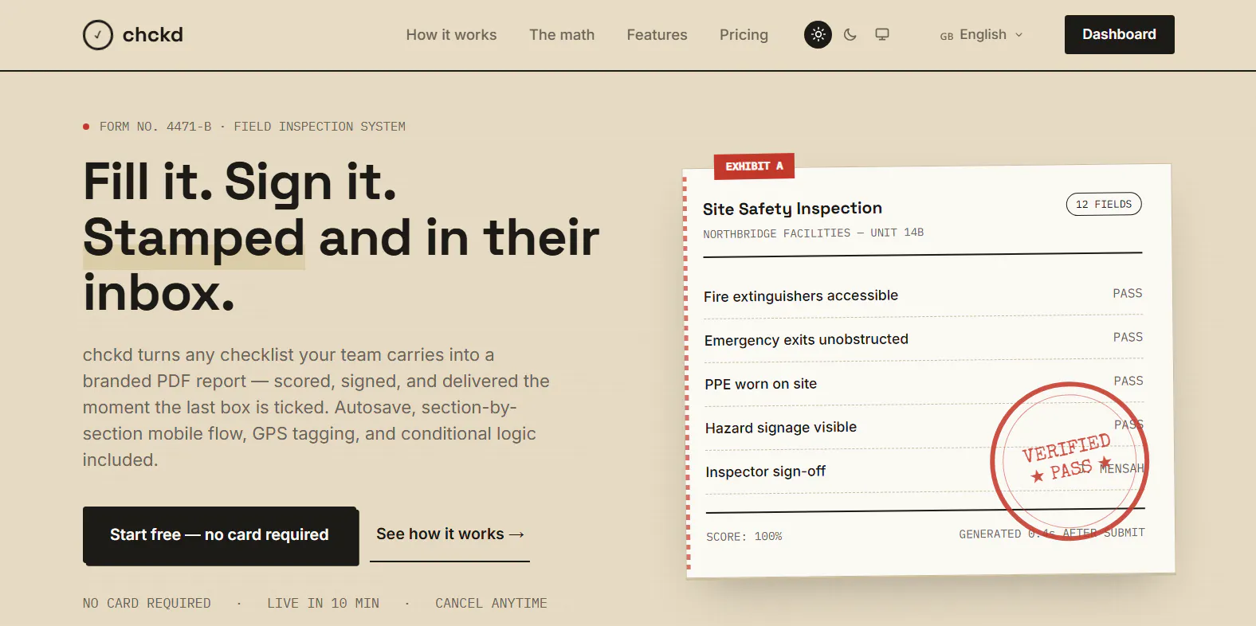Open How it works nav item

pos(451,35)
